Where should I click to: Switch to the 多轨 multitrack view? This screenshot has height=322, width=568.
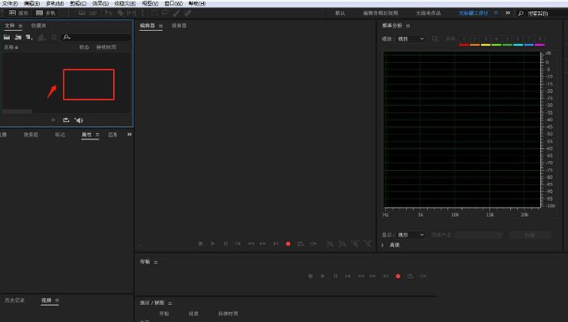[x=46, y=13]
